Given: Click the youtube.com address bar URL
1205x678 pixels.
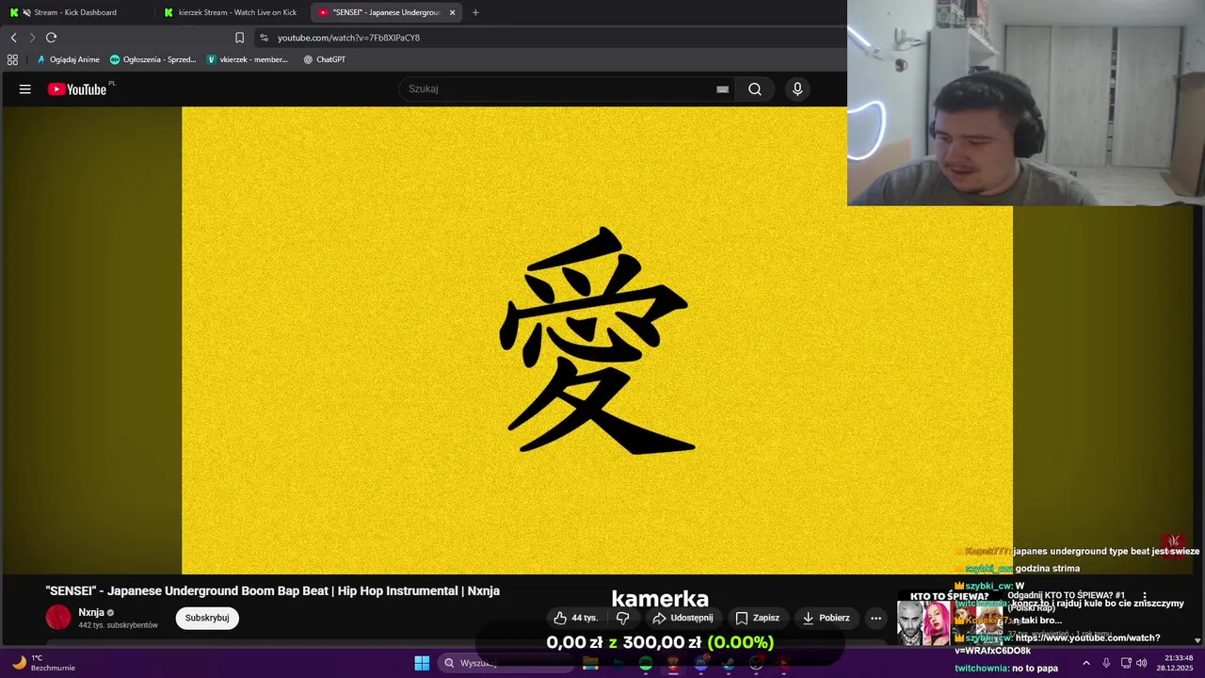Looking at the screenshot, I should [348, 38].
